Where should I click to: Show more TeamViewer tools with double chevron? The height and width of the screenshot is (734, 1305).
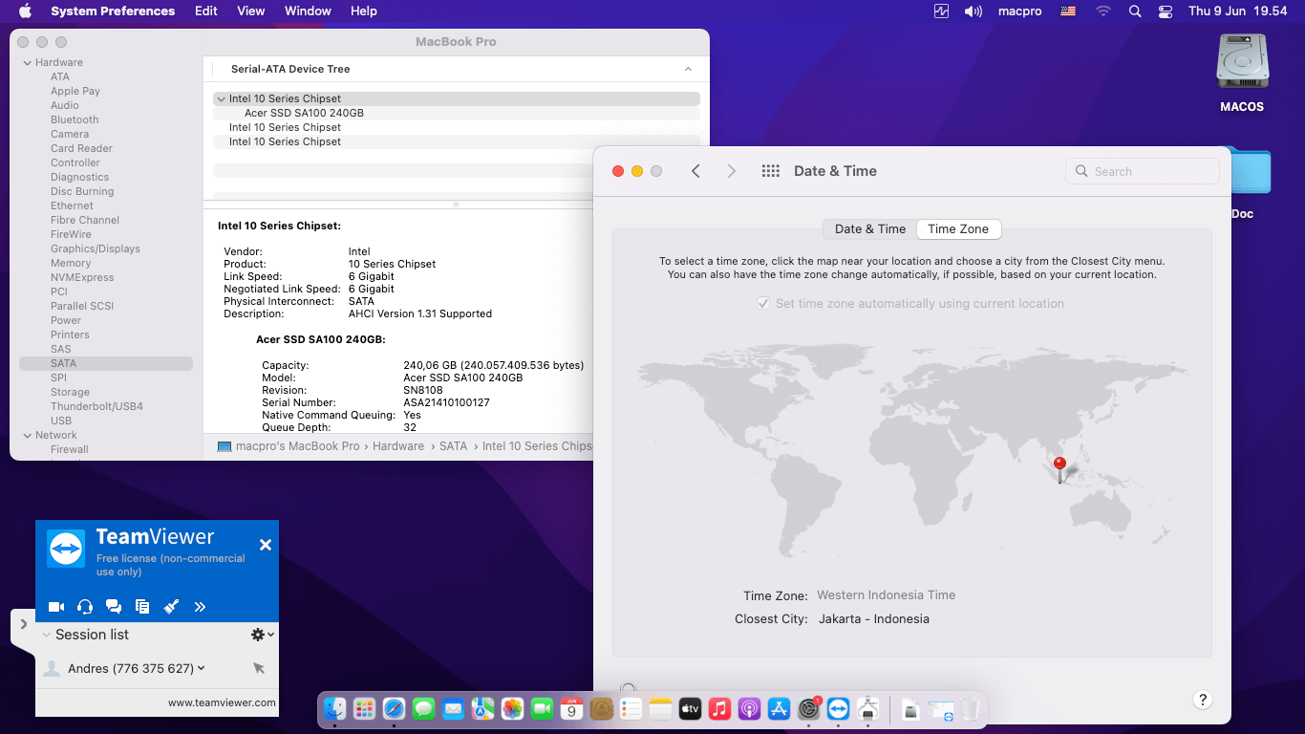click(x=200, y=607)
